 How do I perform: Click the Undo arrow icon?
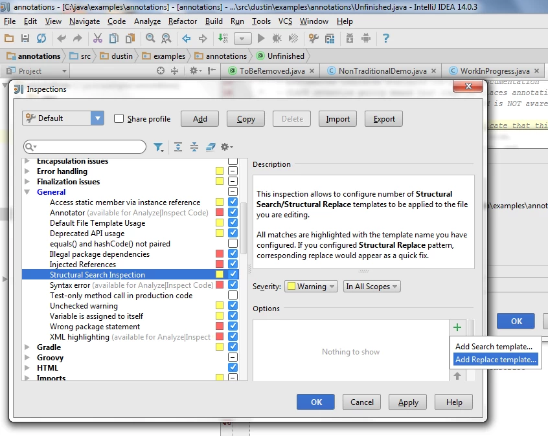click(62, 38)
